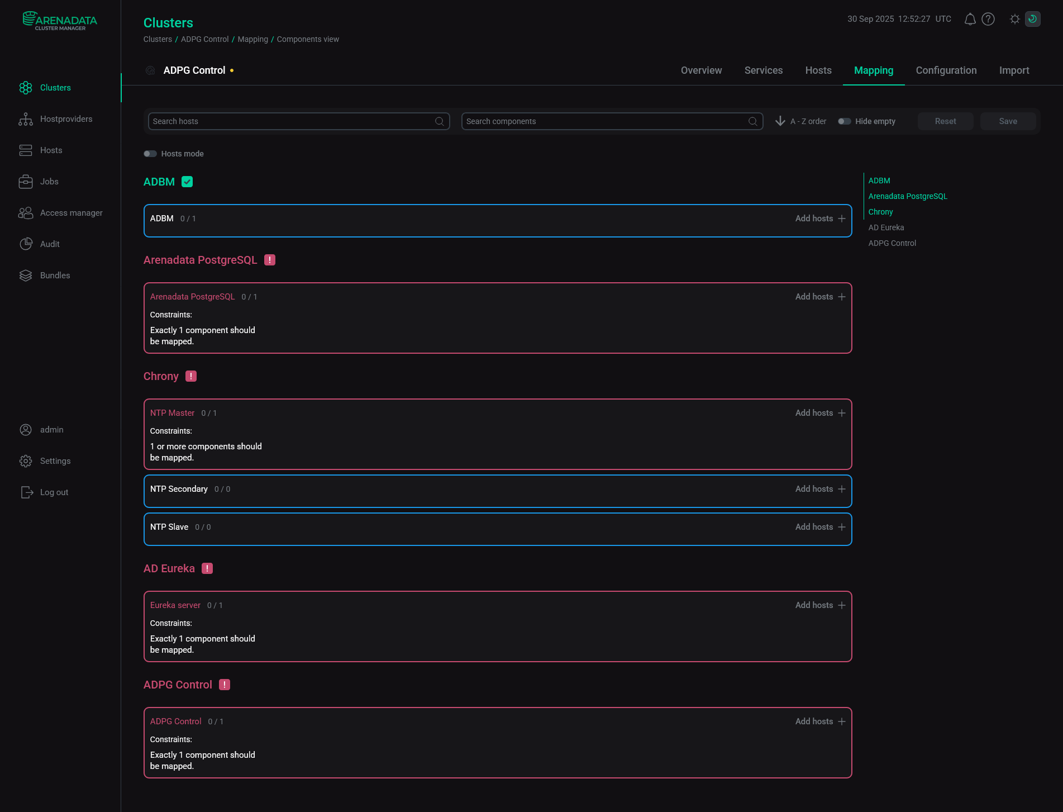Select the Clusters sidebar icon
This screenshot has width=1063, height=812.
[x=26, y=88]
